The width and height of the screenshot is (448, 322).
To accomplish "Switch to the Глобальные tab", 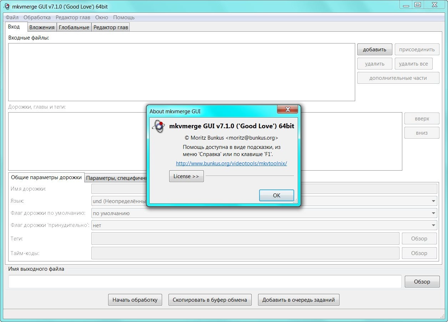I will coord(74,27).
